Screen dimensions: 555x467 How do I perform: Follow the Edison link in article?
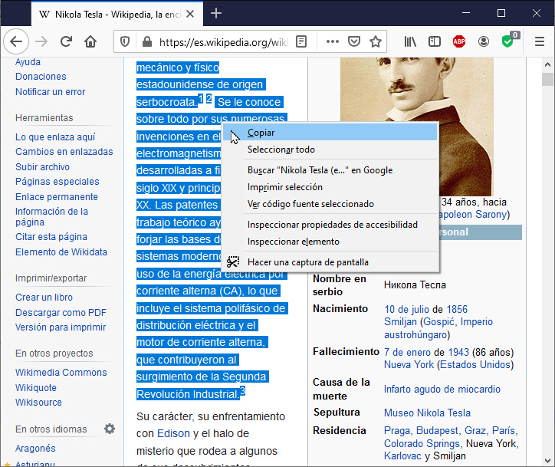pos(173,433)
